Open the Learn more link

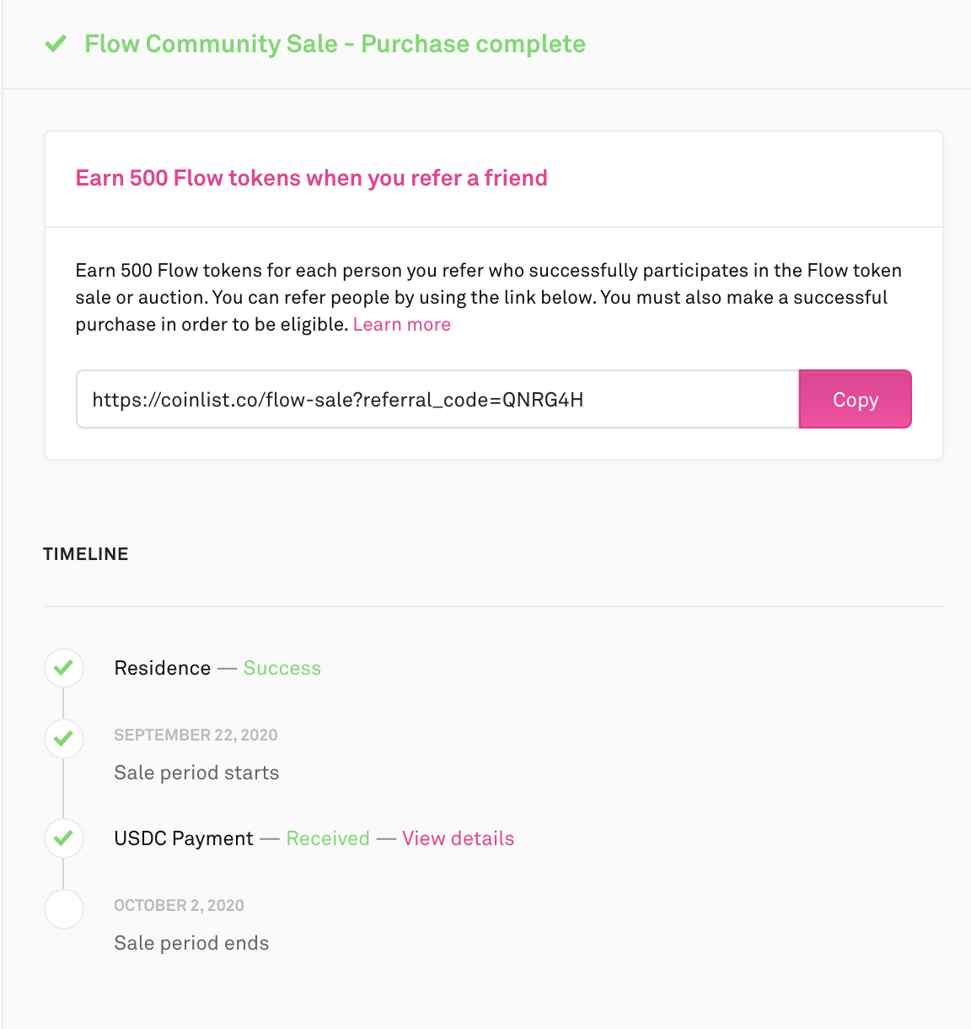pyautogui.click(x=402, y=325)
